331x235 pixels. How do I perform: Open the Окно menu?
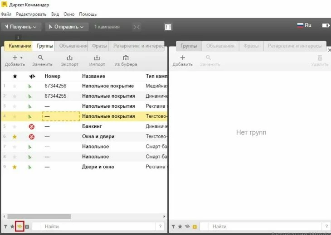(x=69, y=14)
